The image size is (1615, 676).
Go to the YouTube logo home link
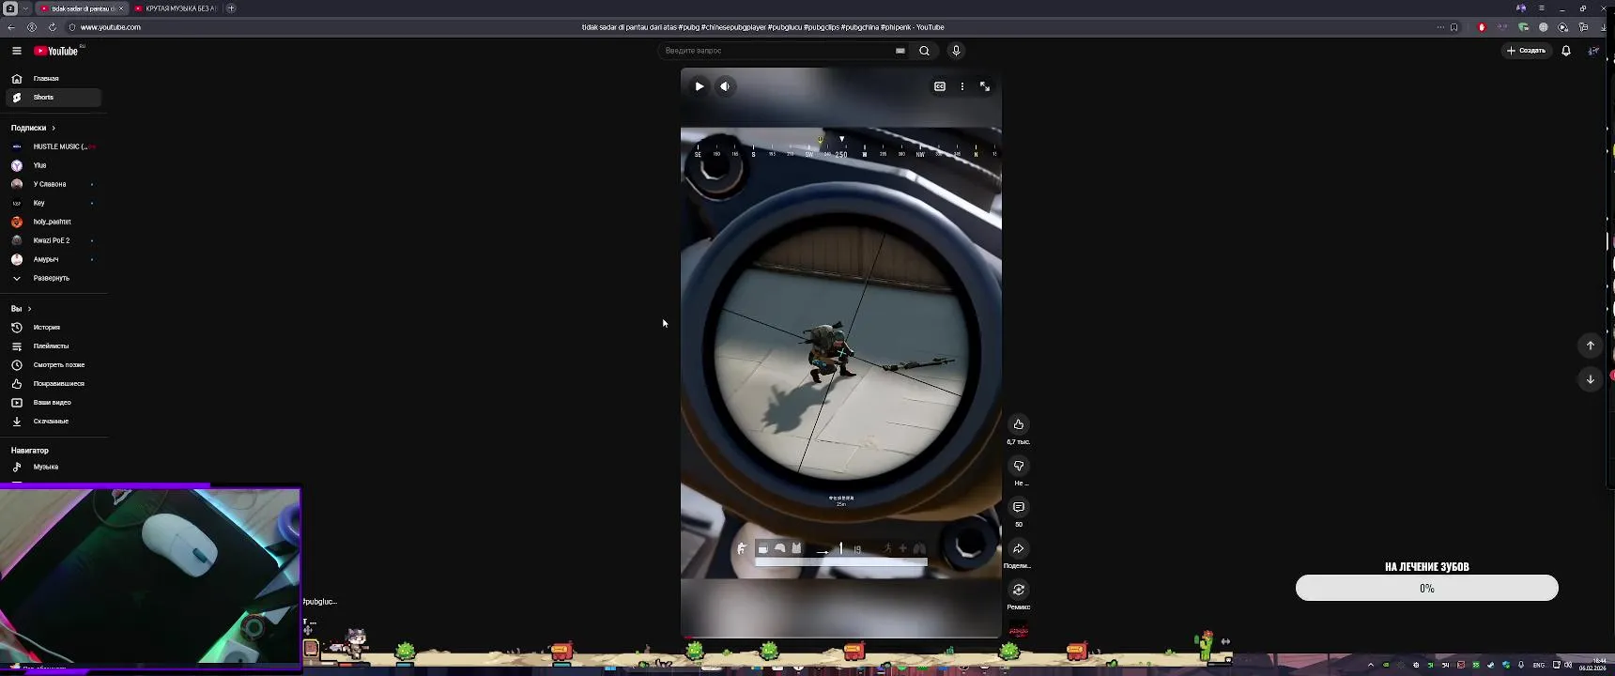56,51
